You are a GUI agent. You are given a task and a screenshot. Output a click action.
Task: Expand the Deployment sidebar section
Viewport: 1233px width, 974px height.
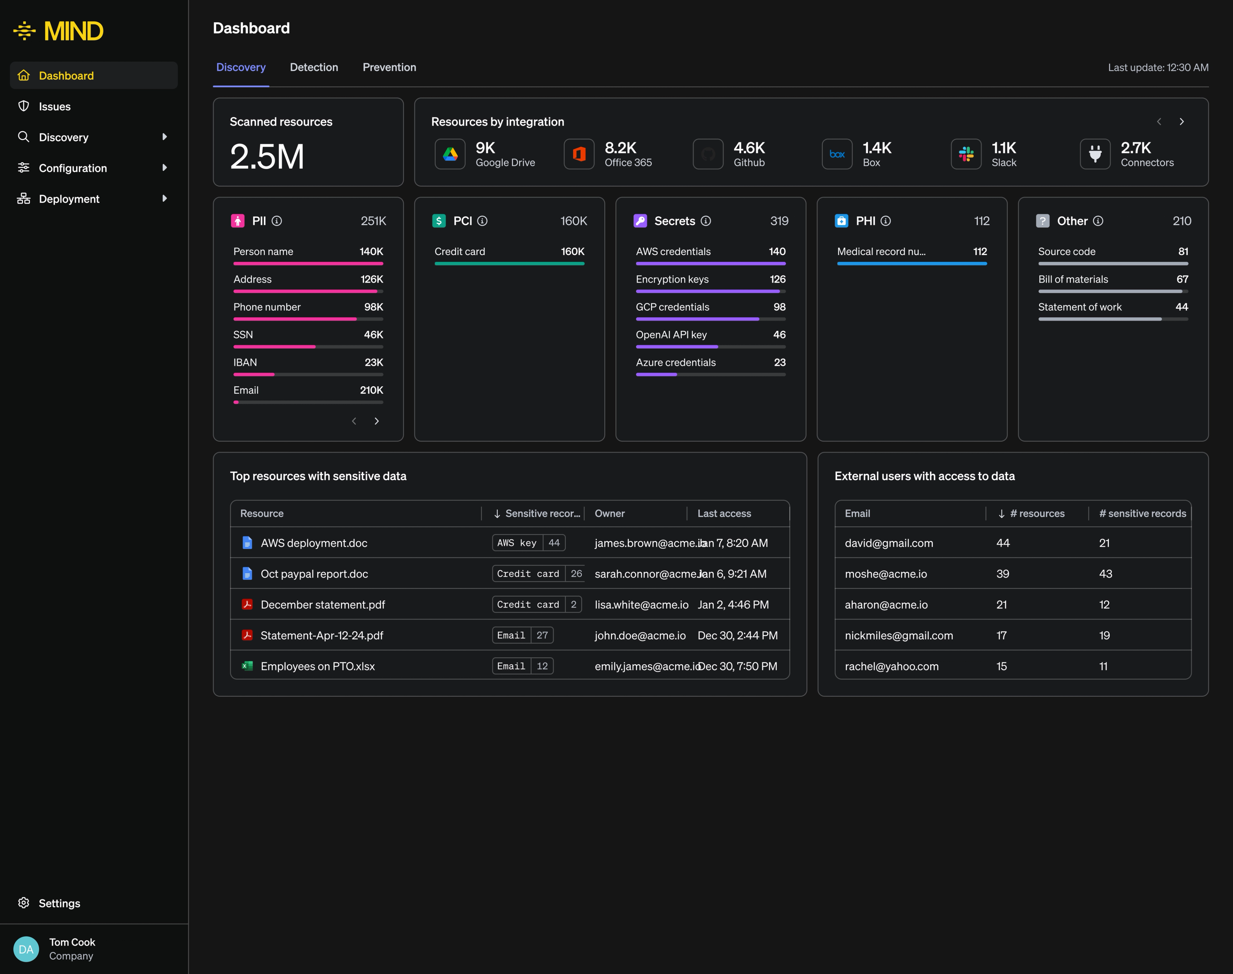[164, 198]
